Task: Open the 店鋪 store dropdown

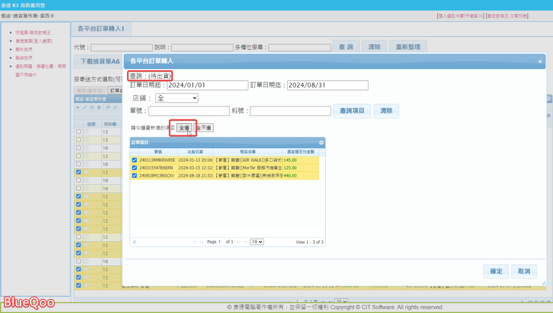Action: (177, 98)
